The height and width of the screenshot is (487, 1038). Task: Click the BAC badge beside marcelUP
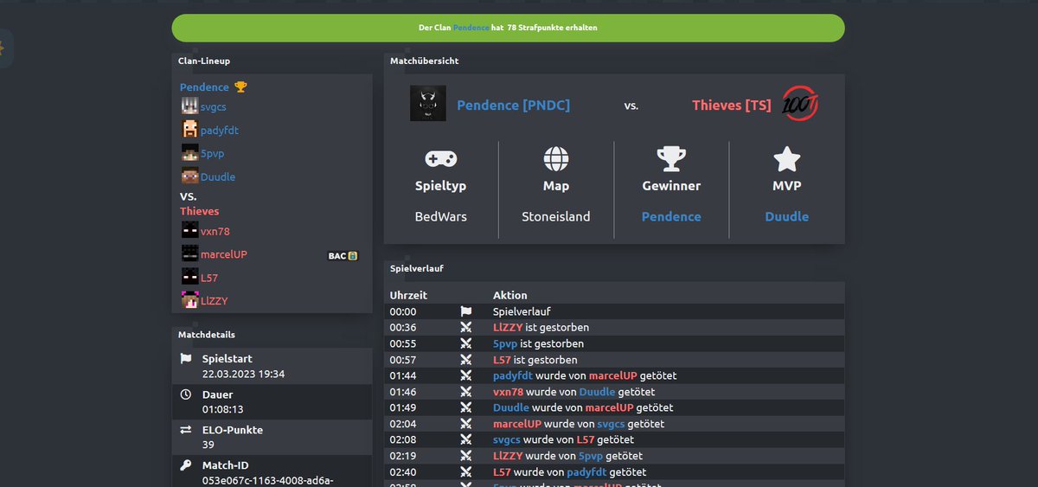(x=343, y=256)
